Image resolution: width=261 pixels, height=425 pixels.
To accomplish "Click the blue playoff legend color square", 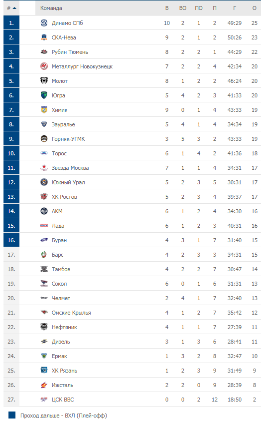I will point(12,415).
